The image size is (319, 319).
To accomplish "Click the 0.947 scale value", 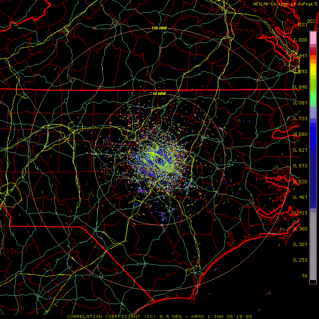I will (300, 56).
